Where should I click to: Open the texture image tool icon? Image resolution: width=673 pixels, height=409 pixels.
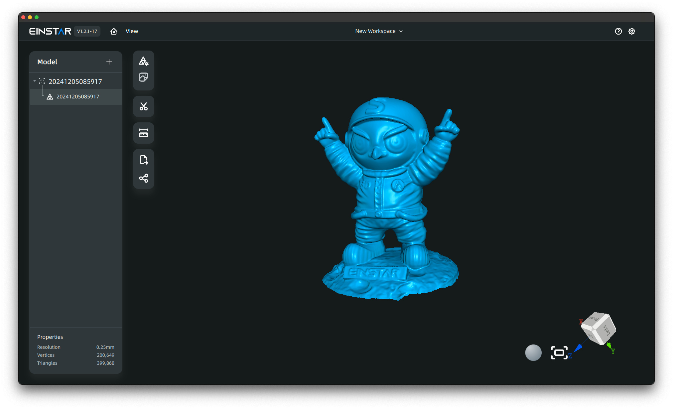coord(144,77)
